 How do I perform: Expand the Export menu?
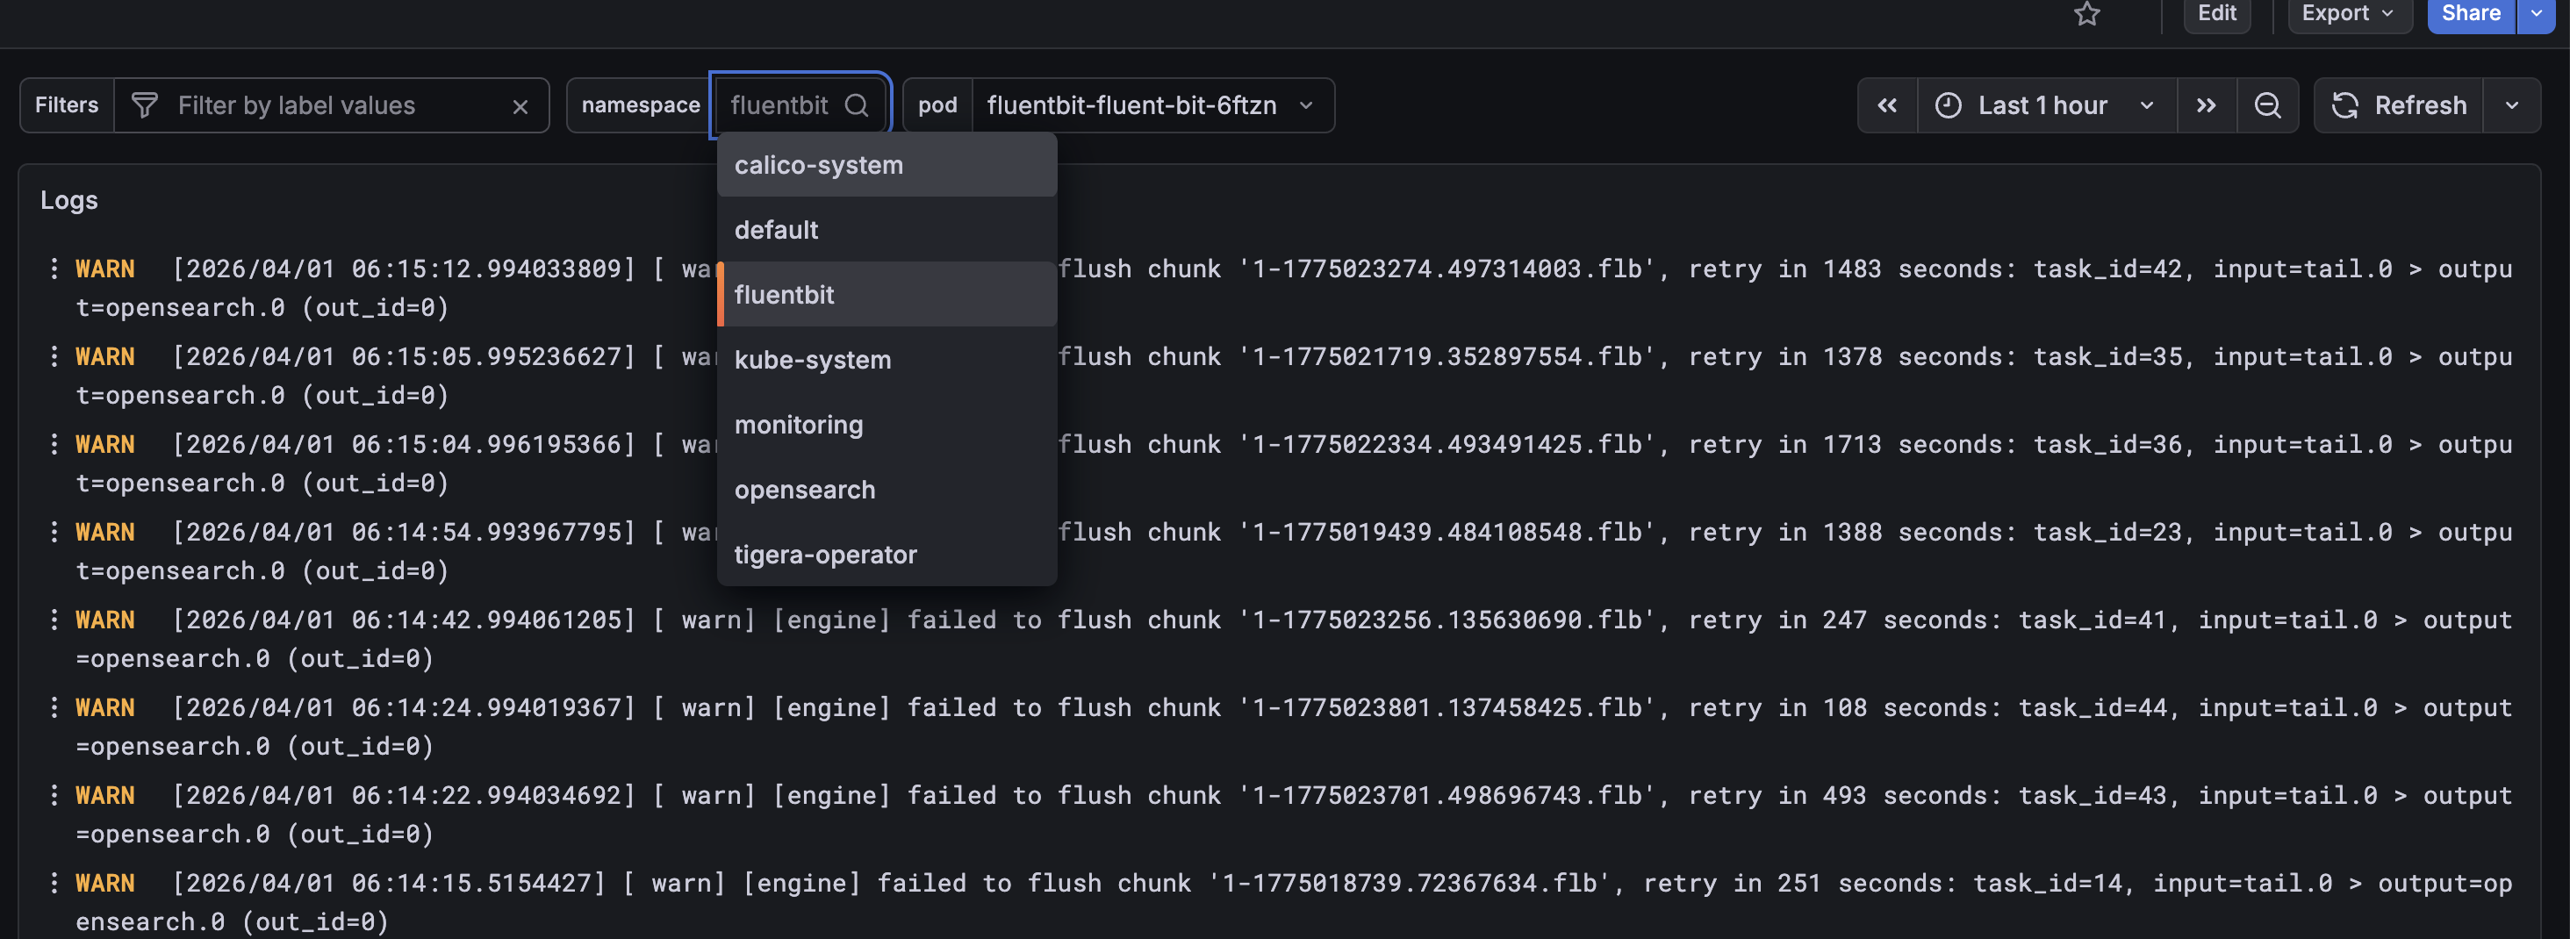pyautogui.click(x=2349, y=14)
